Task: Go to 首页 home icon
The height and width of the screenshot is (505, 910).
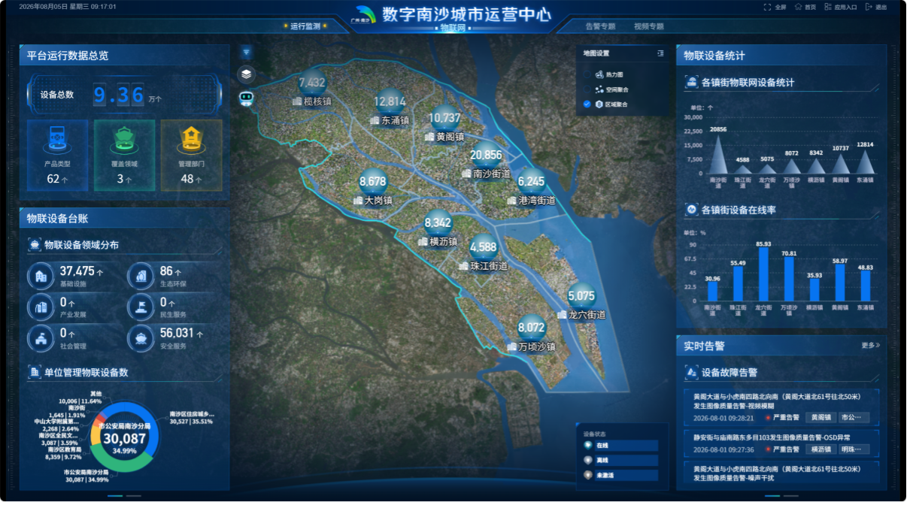Action: pos(798,7)
